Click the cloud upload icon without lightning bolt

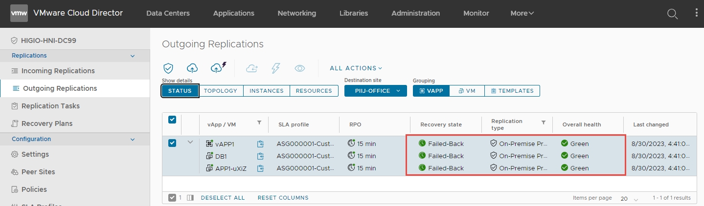(x=192, y=68)
